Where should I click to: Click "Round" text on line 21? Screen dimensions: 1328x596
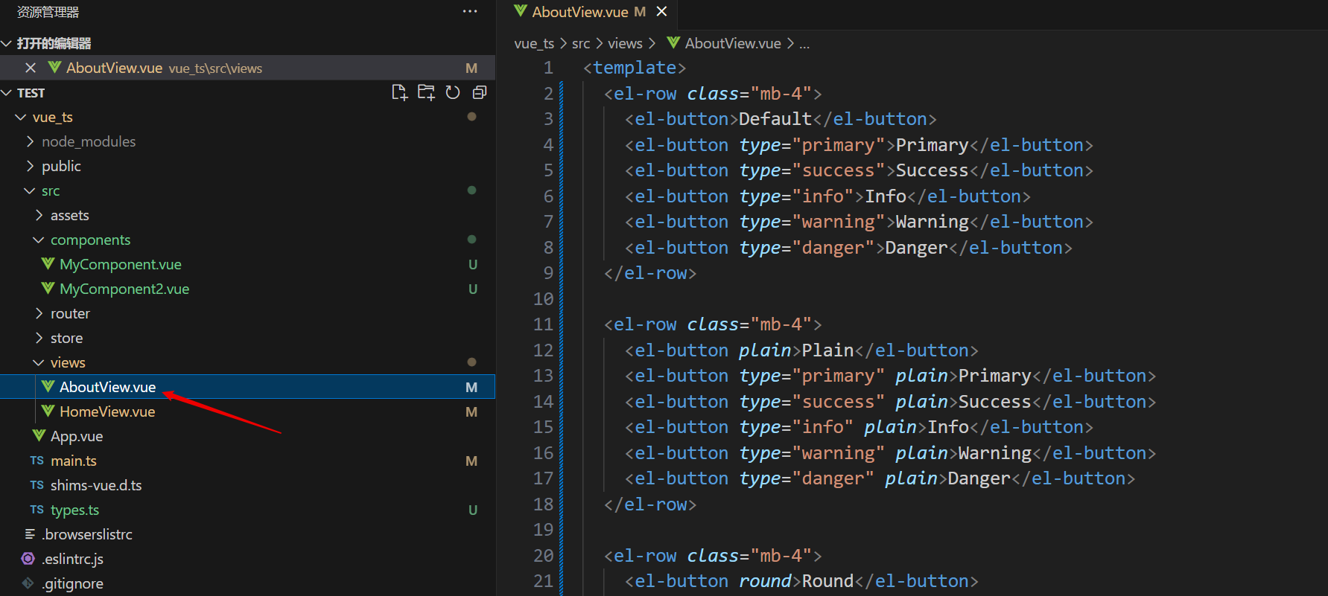tap(827, 581)
